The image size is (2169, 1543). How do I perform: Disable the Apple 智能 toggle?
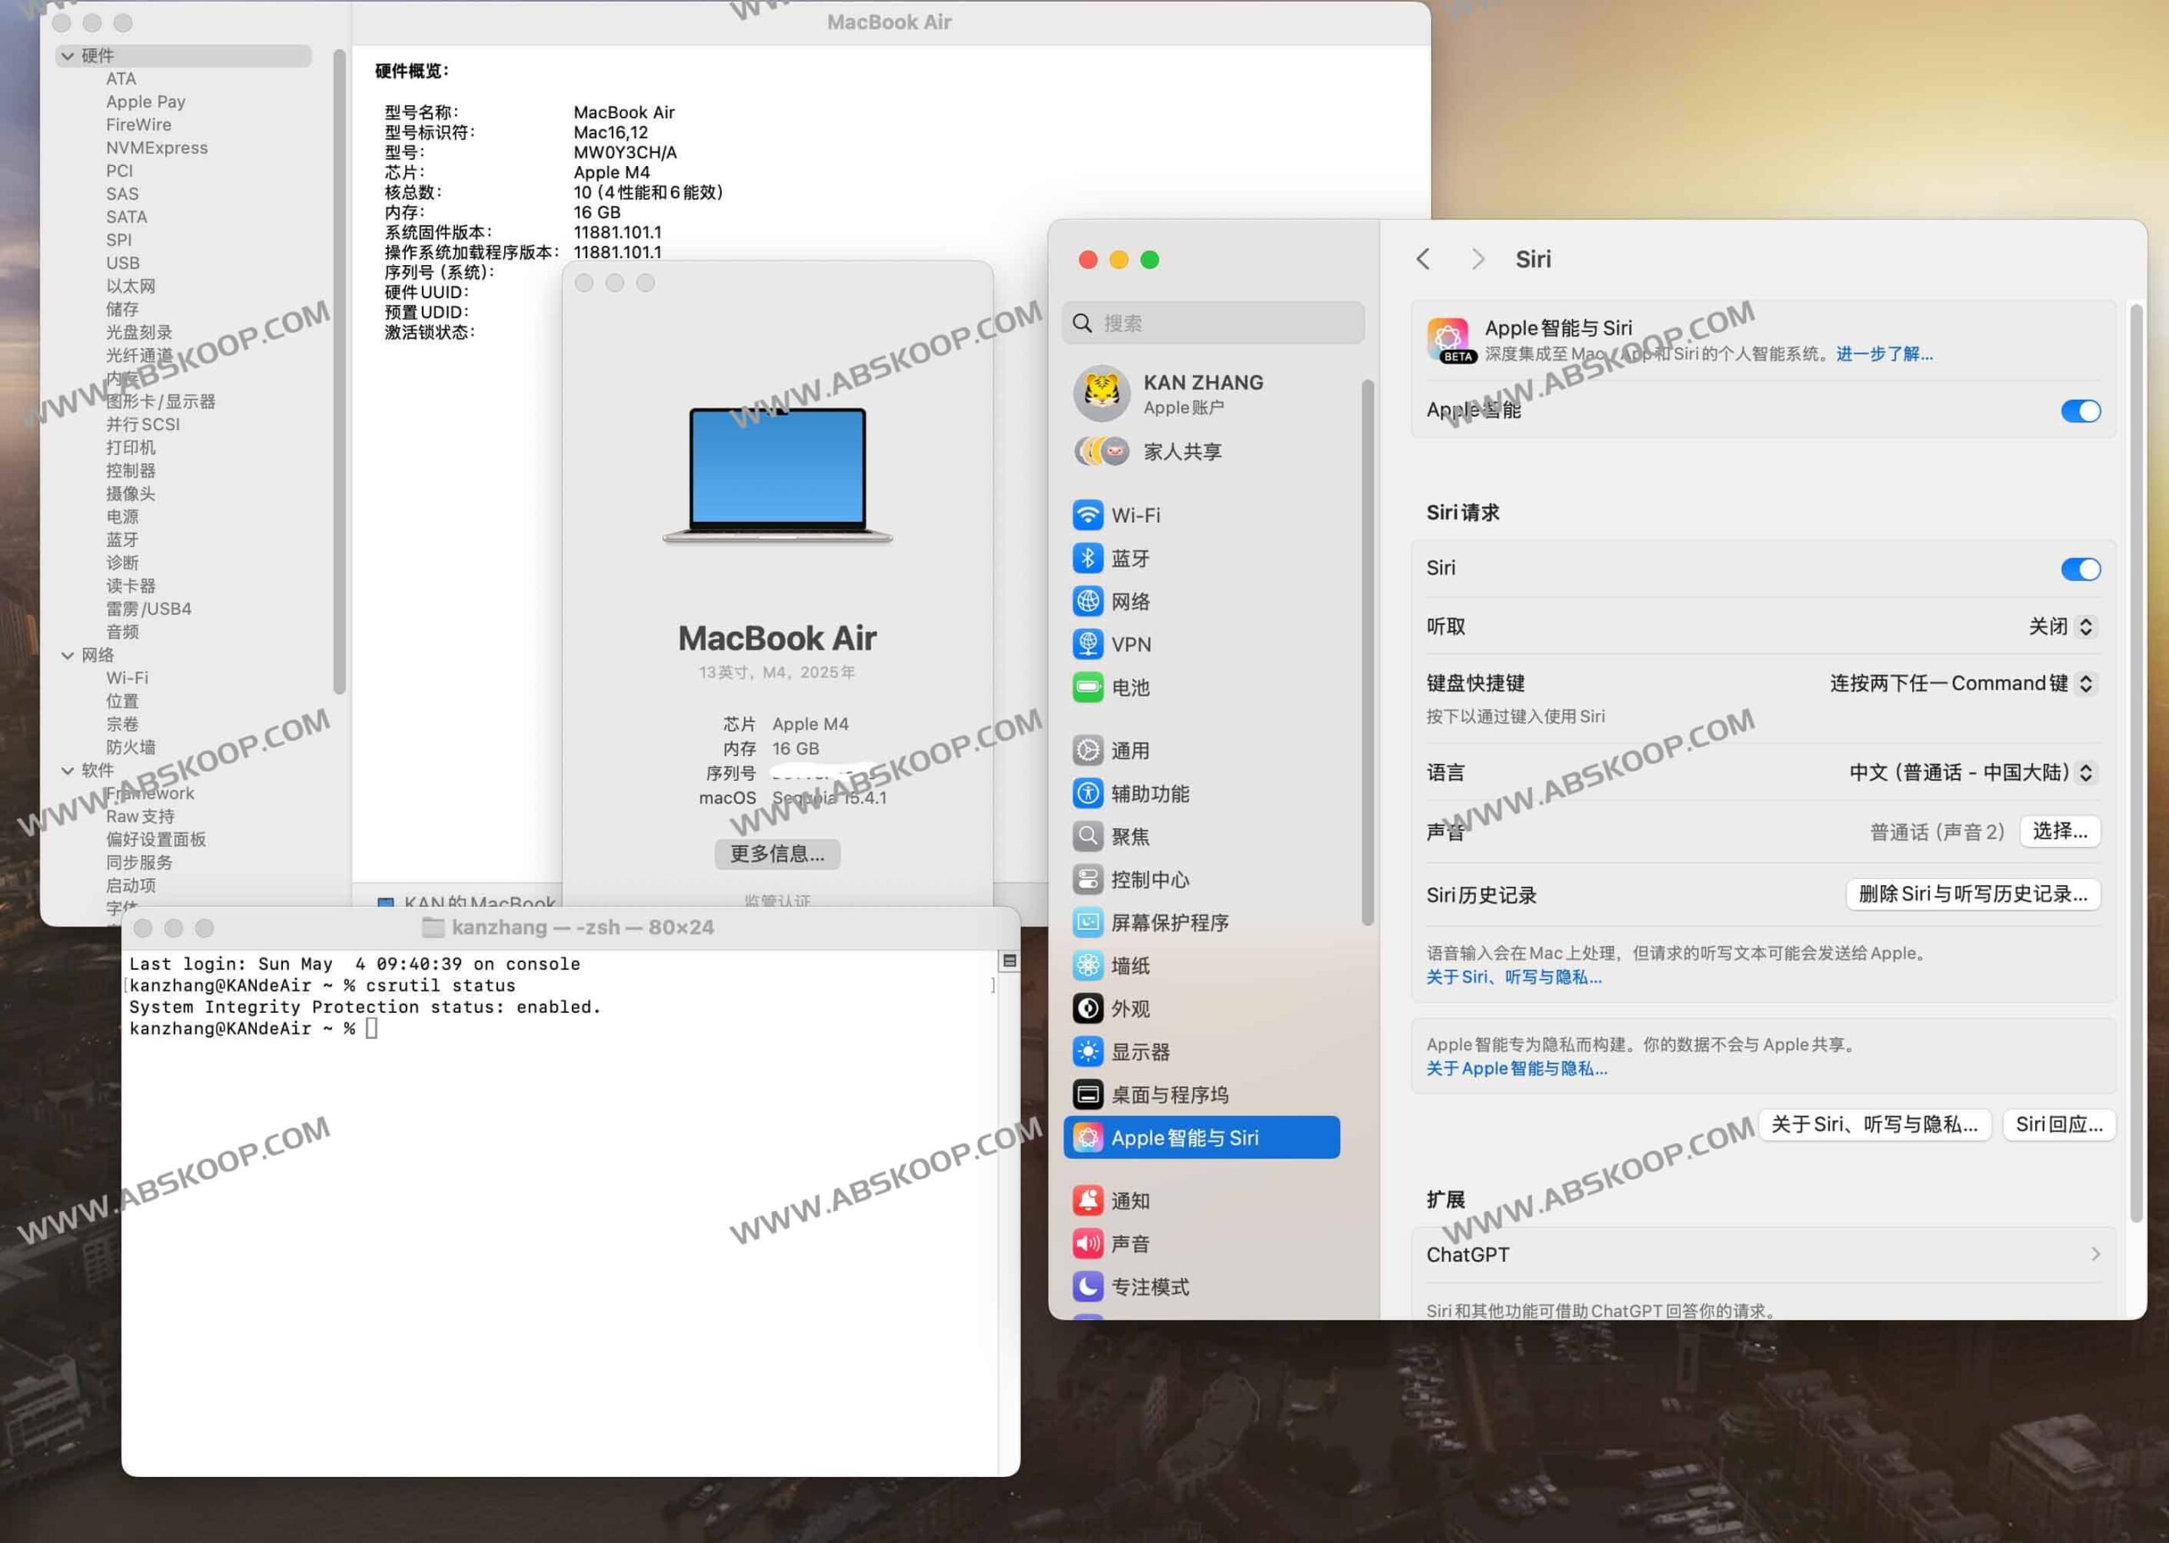2082,412
